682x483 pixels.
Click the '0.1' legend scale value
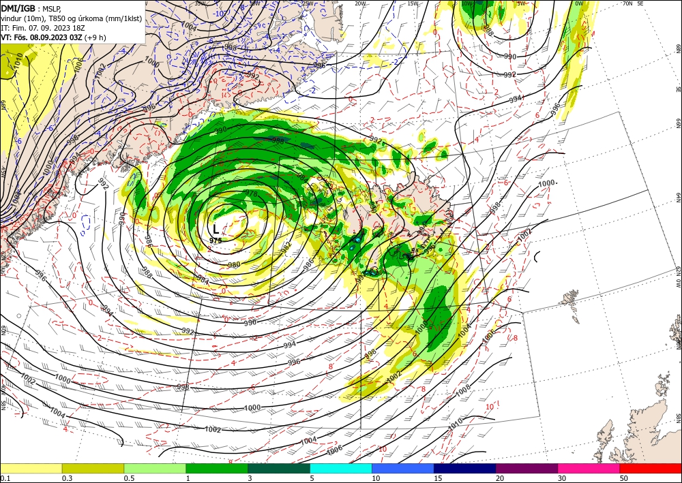pyautogui.click(x=5, y=478)
